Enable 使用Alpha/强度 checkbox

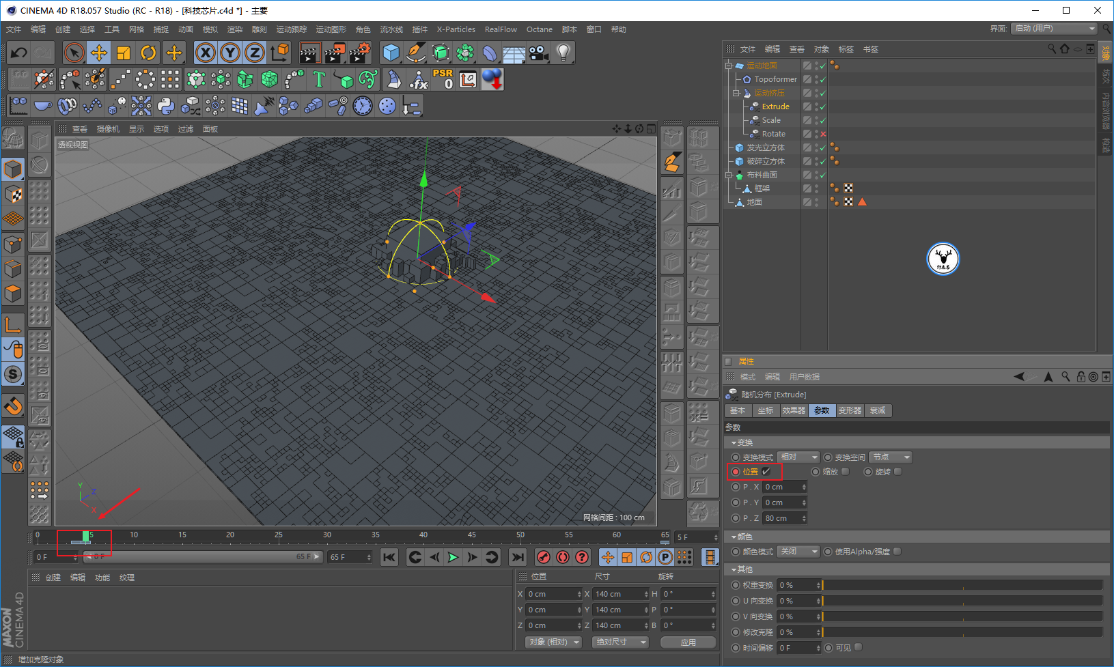point(897,552)
